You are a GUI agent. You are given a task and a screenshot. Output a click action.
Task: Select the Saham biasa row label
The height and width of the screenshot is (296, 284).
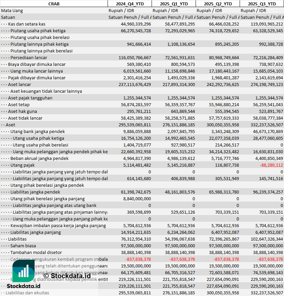coord(23,246)
